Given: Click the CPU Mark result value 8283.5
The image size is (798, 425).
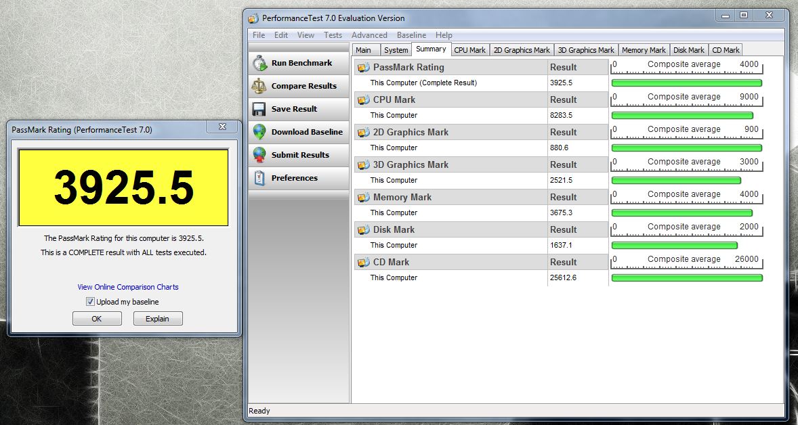Looking at the screenshot, I should coord(561,116).
